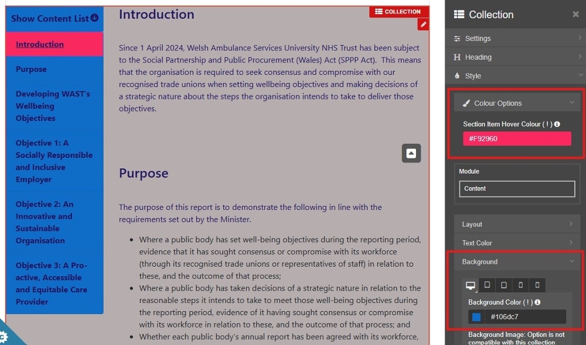
Task: Select the second device icon after desktop
Action: 487,285
